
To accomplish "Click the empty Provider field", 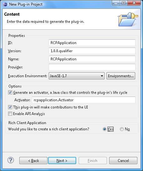I will click(x=92, y=67).
